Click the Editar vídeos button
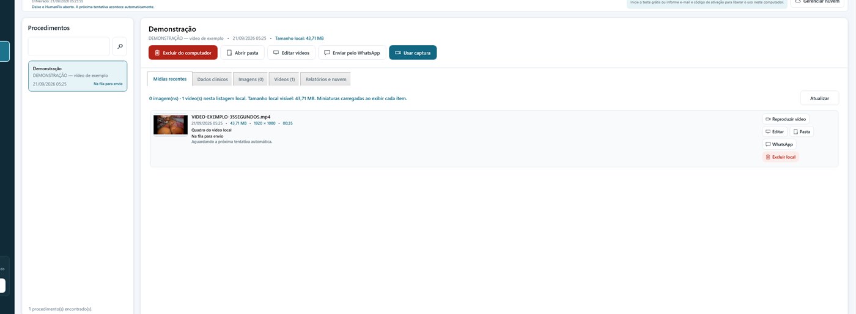The height and width of the screenshot is (314, 856). coord(291,53)
